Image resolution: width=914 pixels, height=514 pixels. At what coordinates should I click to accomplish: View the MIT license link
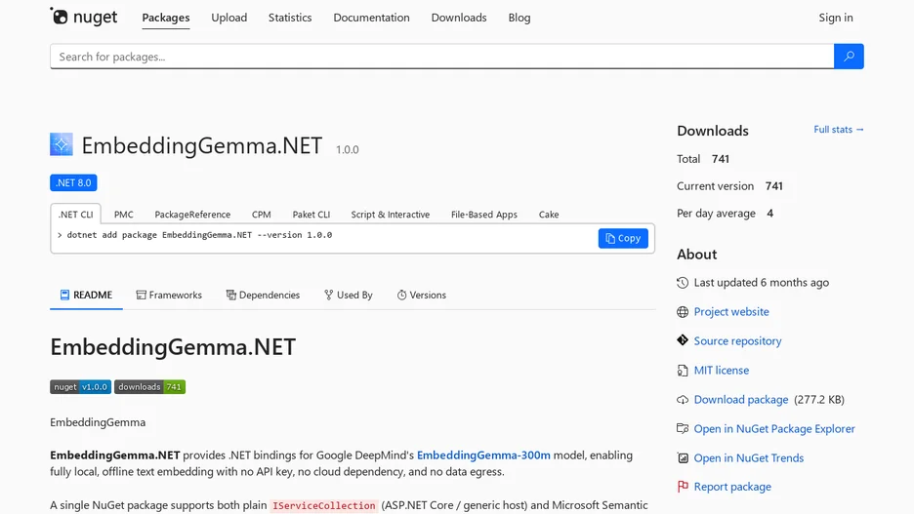point(721,371)
